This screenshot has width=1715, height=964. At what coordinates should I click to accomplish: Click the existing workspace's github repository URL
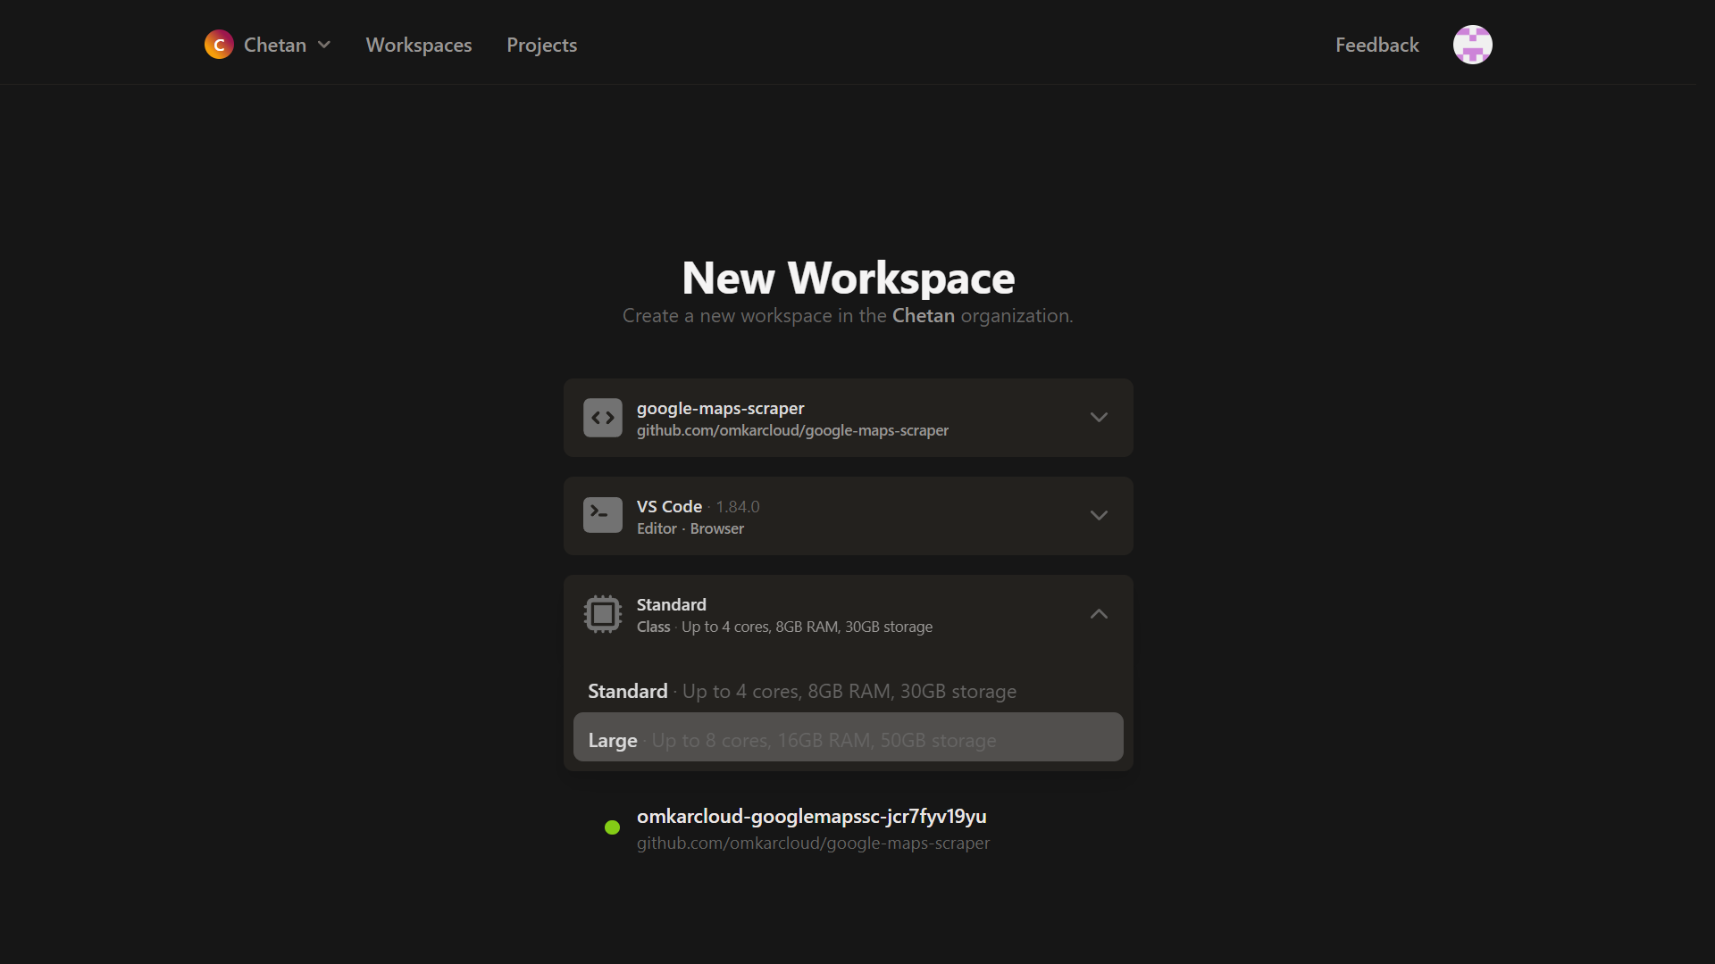(x=813, y=843)
